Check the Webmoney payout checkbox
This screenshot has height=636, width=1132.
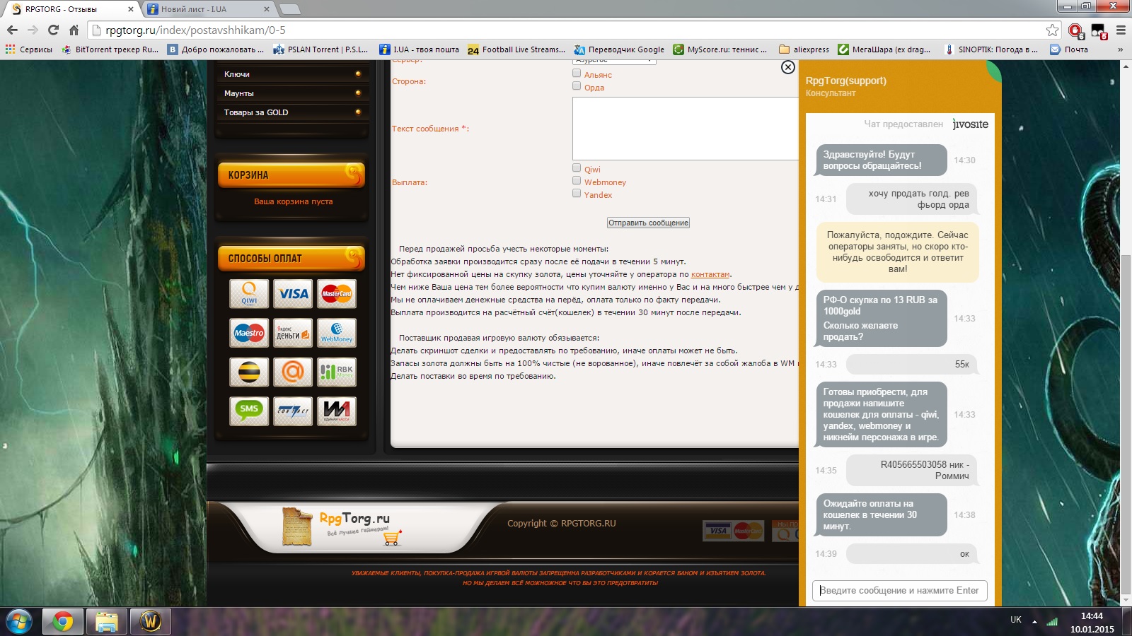click(x=577, y=181)
